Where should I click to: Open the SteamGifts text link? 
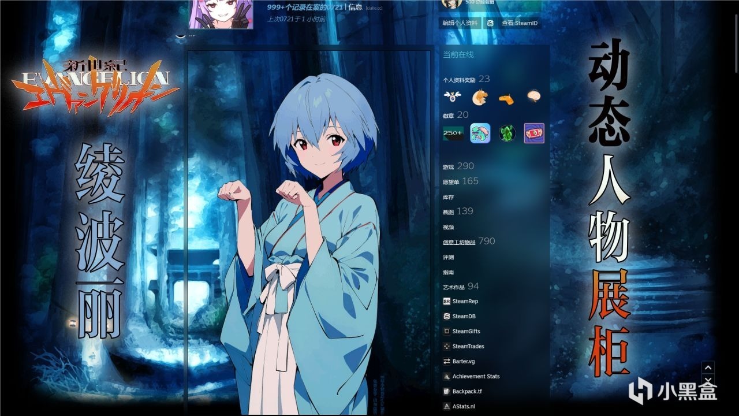pyautogui.click(x=466, y=331)
